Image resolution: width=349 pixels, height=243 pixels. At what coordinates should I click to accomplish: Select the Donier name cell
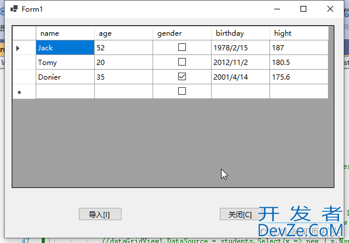(65, 77)
